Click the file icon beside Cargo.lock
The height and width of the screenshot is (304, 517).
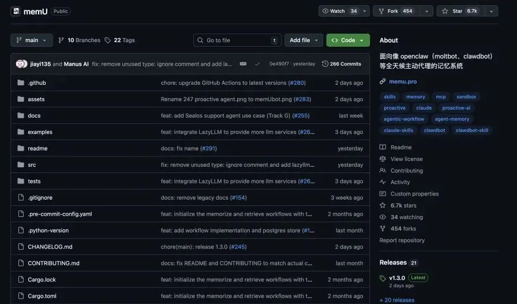point(21,280)
